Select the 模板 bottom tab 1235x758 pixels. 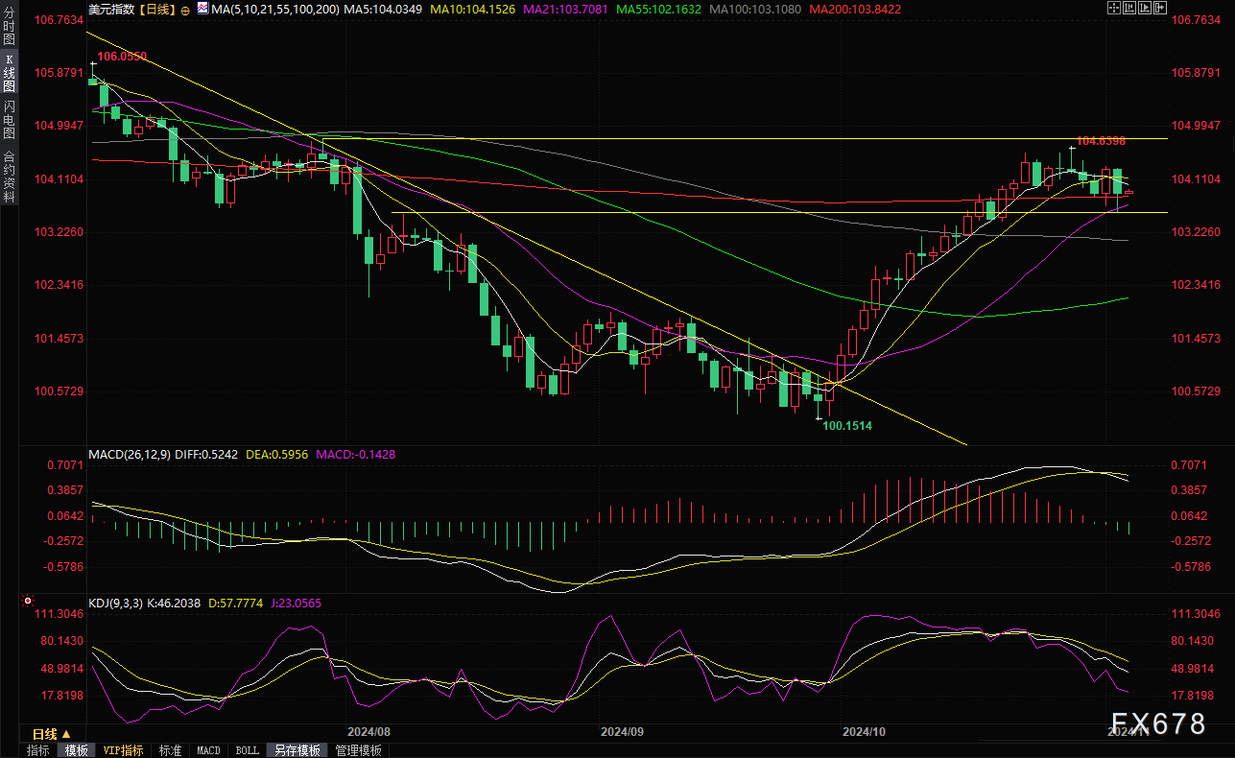77,750
